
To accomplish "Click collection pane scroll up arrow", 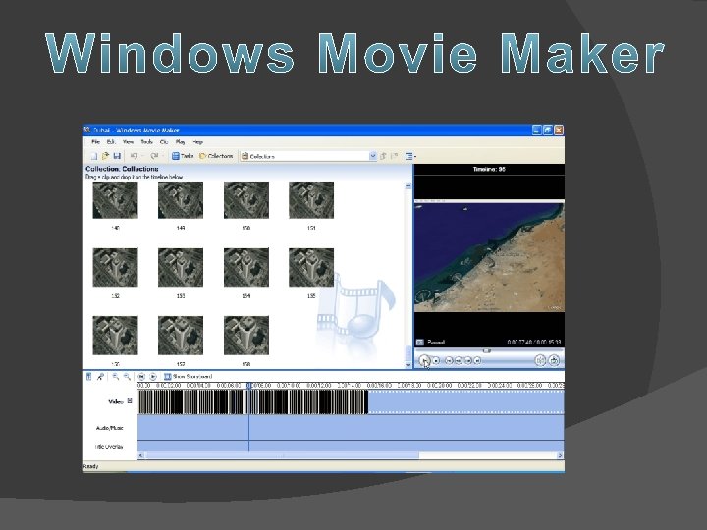I will coord(408,185).
